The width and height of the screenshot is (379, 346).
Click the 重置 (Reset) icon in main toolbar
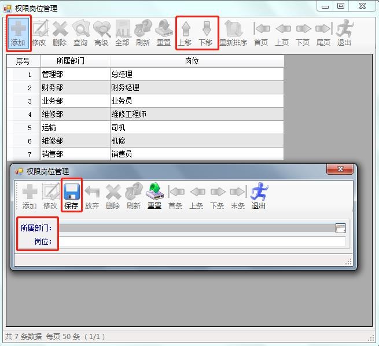tap(164, 33)
